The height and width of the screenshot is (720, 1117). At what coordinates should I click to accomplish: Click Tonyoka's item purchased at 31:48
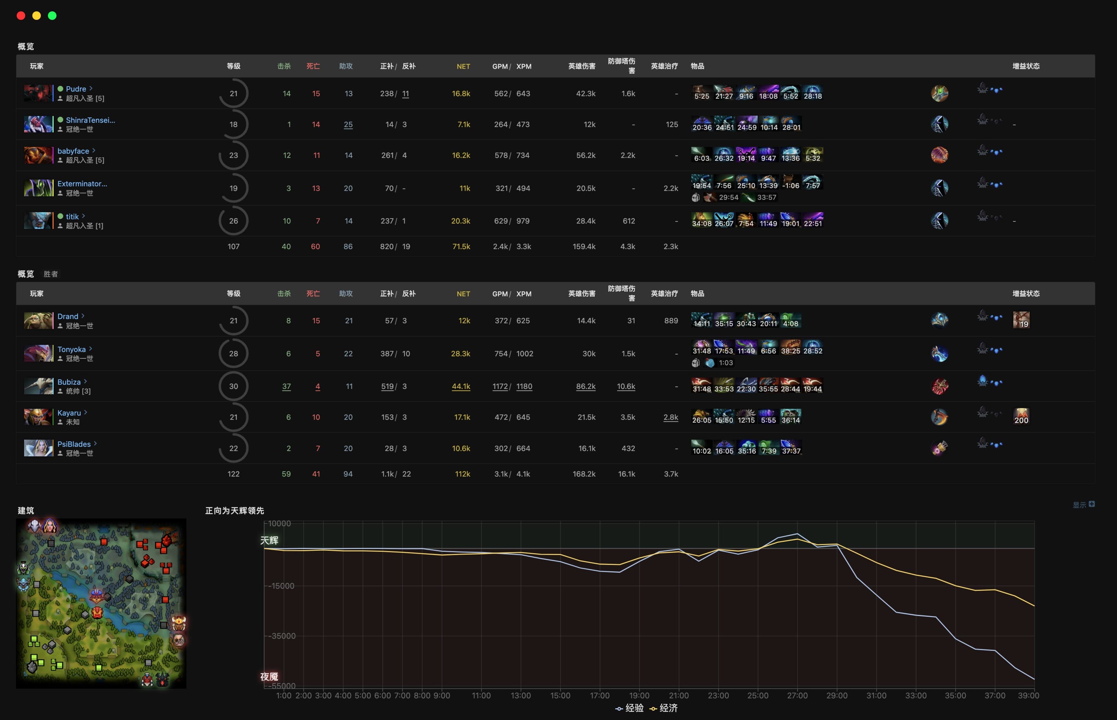[701, 347]
